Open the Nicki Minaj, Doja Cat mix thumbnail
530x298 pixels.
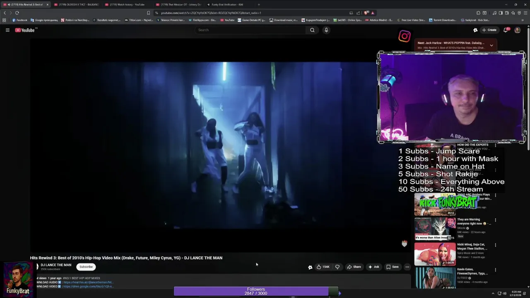pos(435,254)
